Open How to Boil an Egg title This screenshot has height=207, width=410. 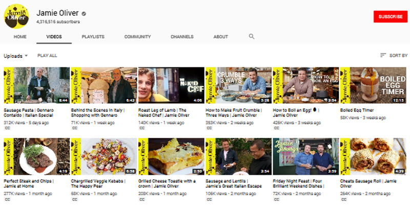coord(296,112)
